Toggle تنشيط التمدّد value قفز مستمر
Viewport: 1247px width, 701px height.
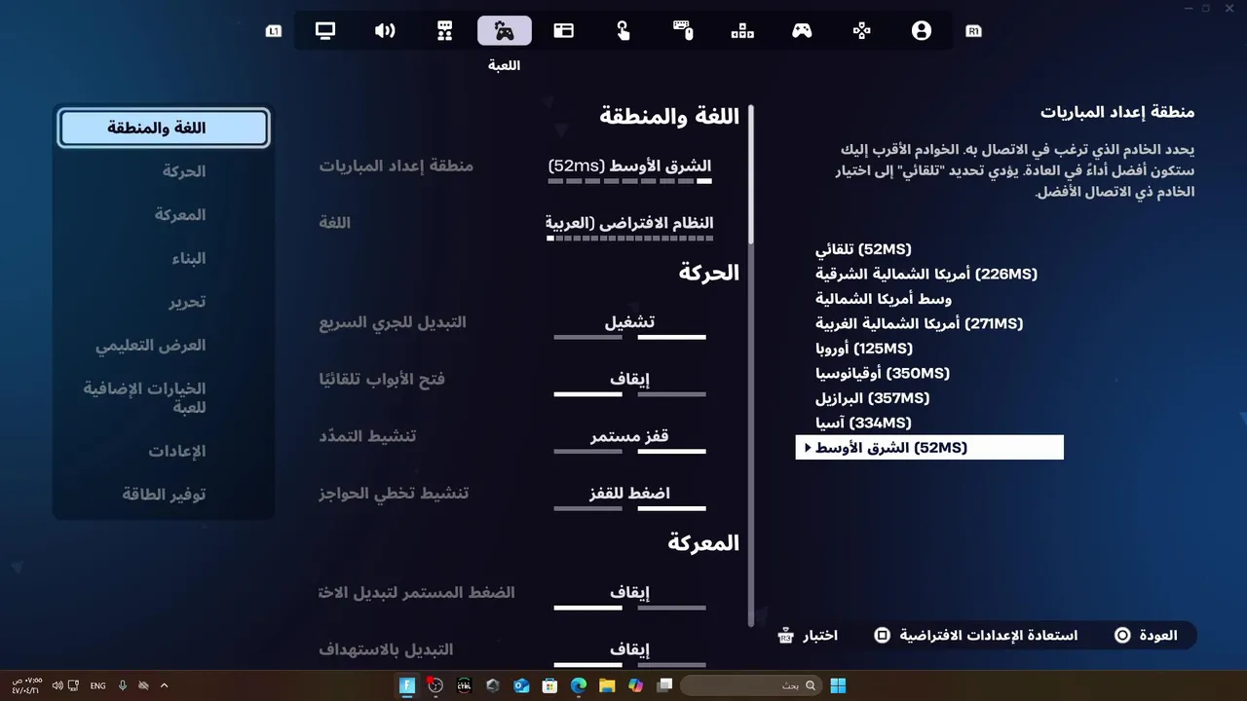tap(630, 439)
